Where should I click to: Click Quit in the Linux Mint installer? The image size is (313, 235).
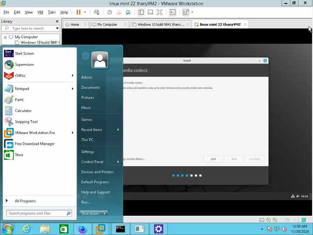[213, 159]
